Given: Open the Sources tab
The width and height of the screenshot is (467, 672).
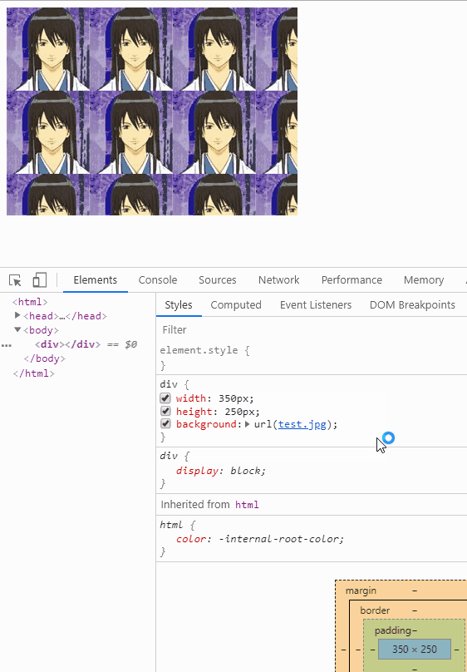Looking at the screenshot, I should [218, 279].
